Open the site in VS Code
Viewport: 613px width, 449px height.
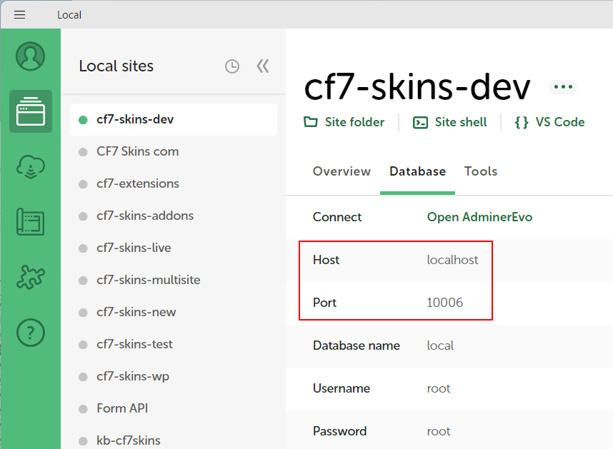coord(549,122)
